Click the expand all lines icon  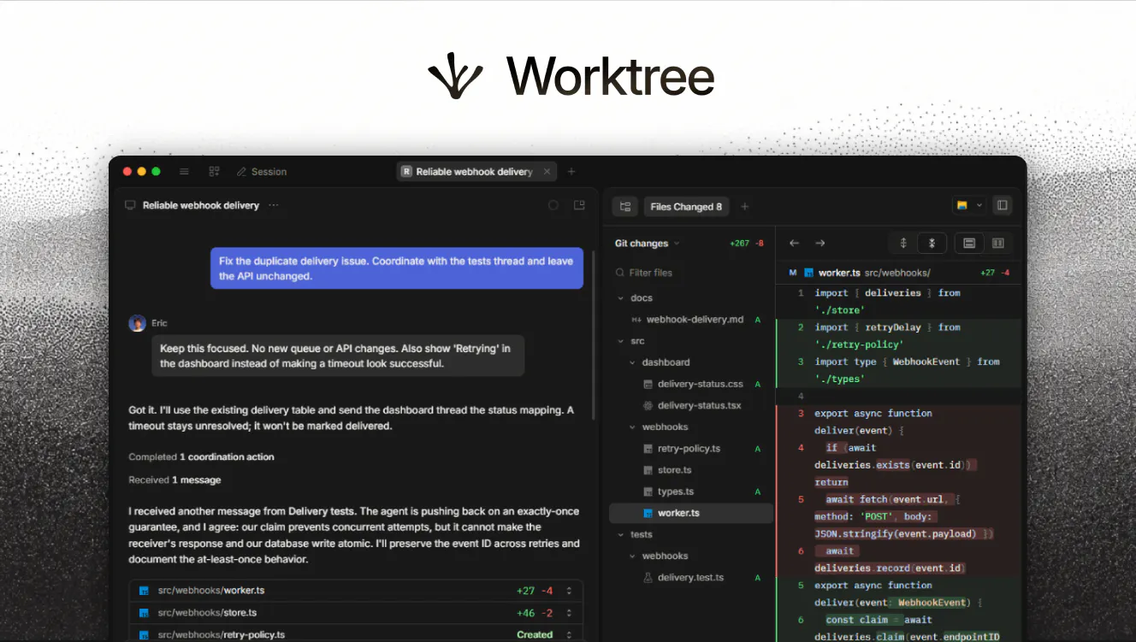903,244
